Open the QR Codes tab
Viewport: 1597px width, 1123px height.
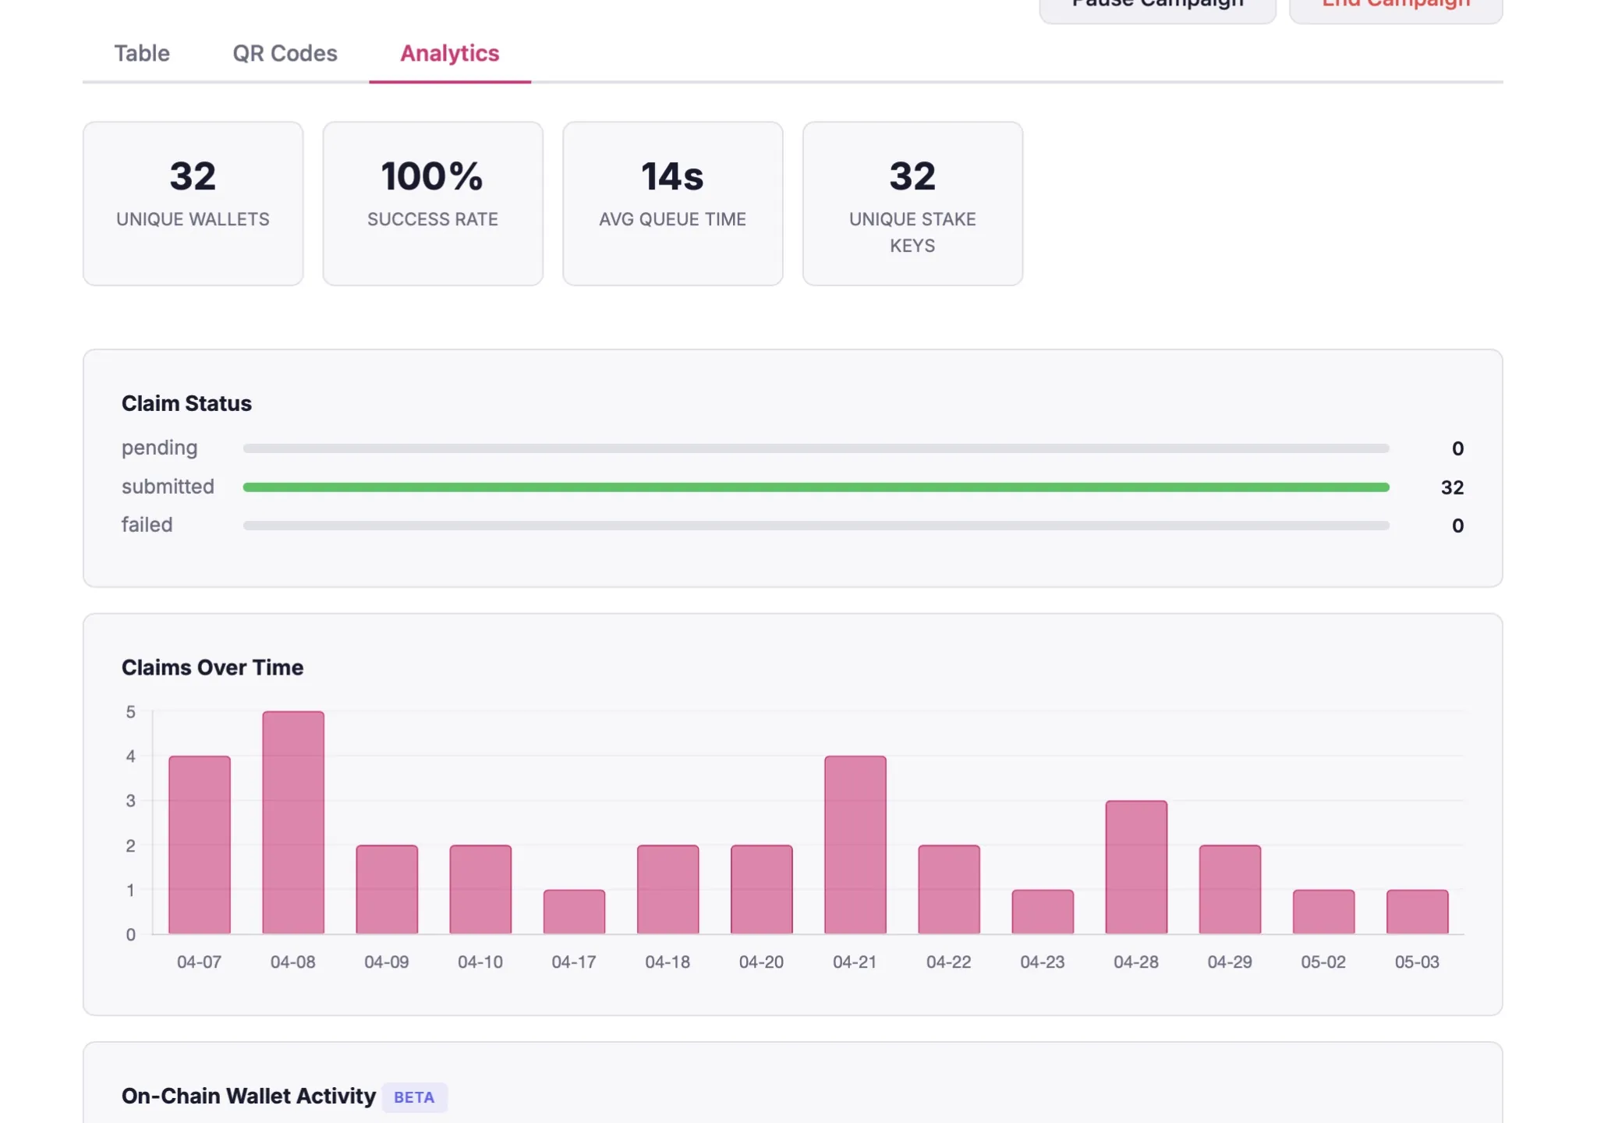[x=285, y=53]
